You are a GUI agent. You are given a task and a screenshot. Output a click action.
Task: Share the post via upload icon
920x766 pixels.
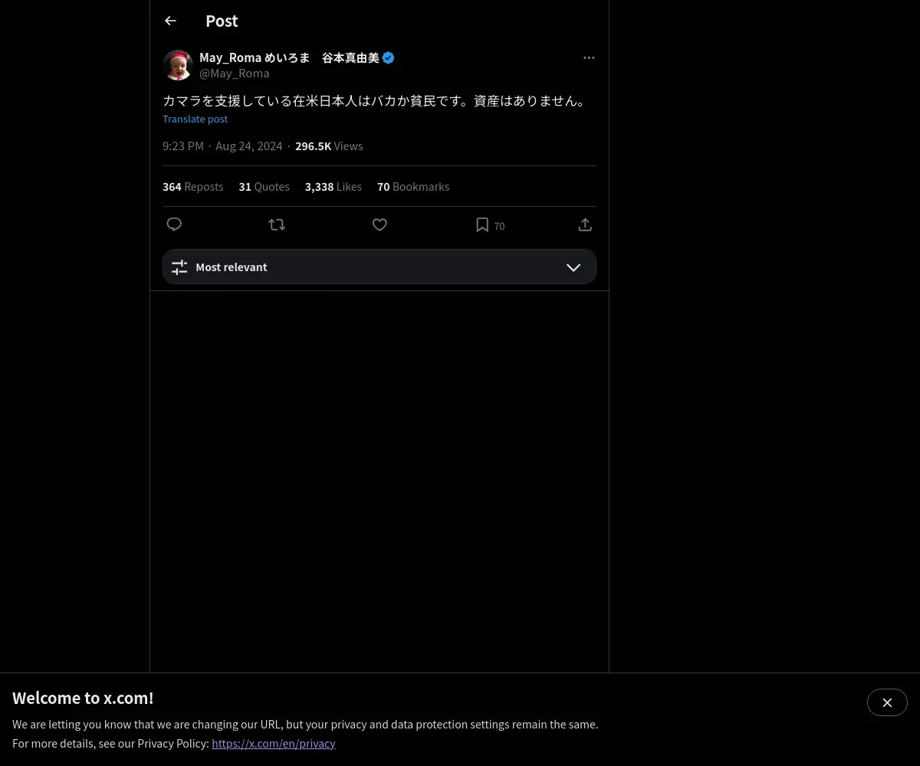(x=585, y=224)
